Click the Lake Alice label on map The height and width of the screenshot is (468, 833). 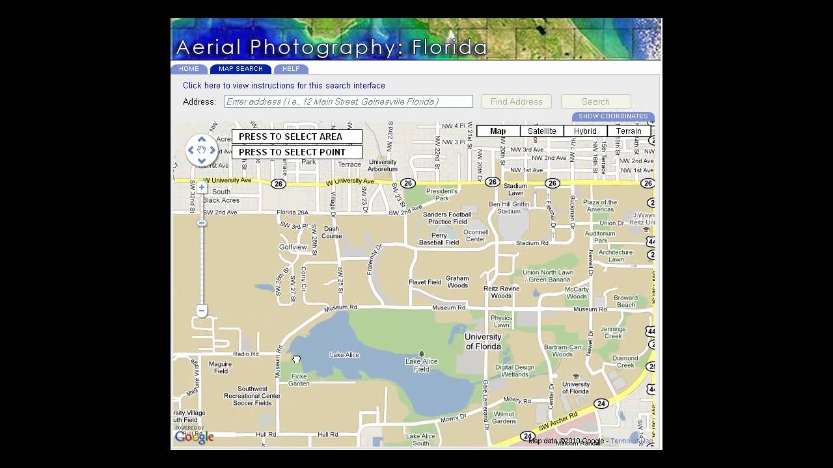(345, 355)
